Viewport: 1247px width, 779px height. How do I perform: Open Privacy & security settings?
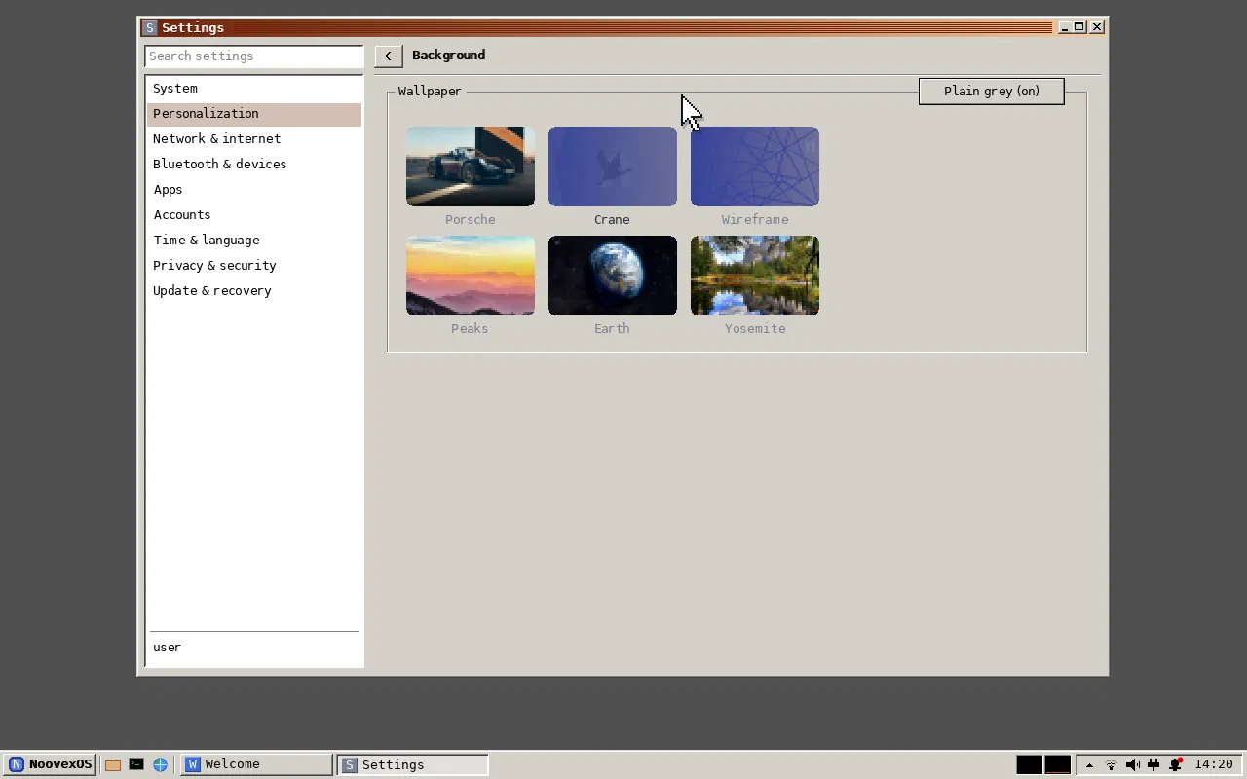tap(254, 266)
